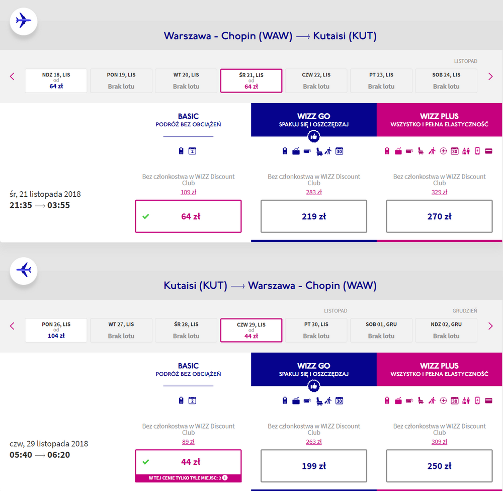Screen dimensions: 503x491
Task: Click the 283 zł non-member price link
Action: (314, 192)
